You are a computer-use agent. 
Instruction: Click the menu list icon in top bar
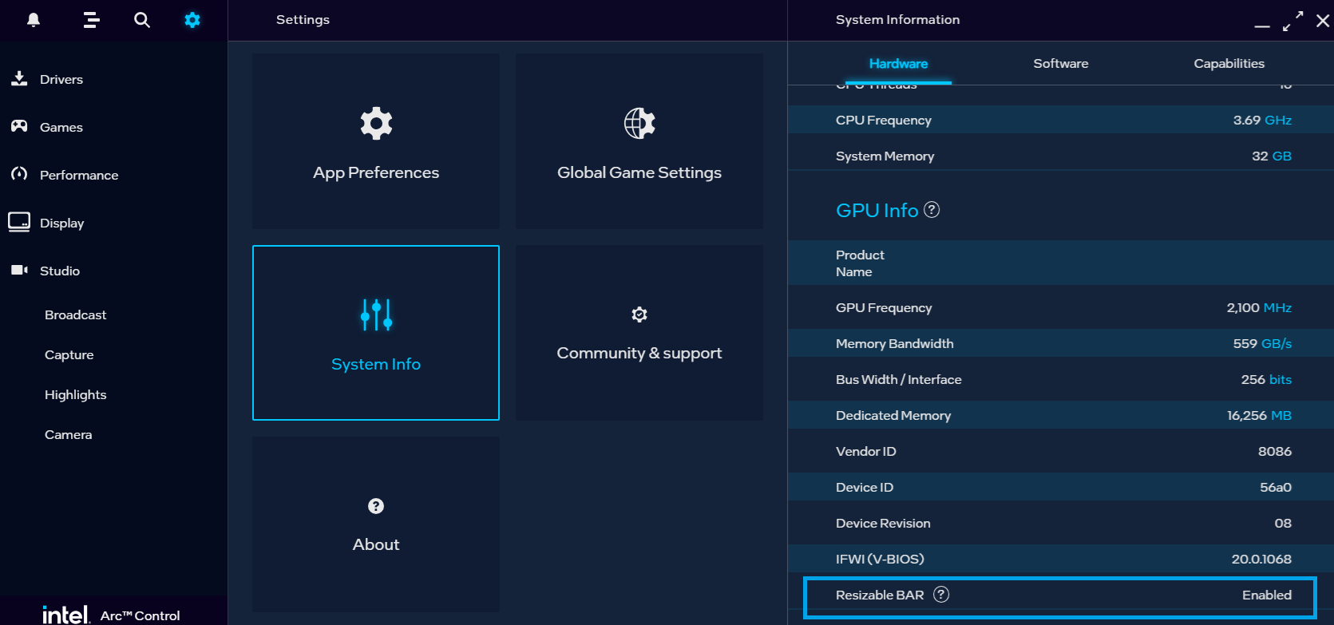pyautogui.click(x=91, y=20)
